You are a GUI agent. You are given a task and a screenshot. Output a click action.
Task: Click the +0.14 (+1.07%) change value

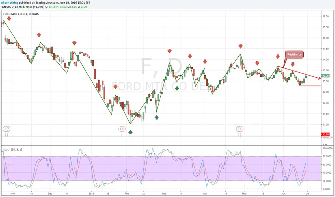click(x=35, y=7)
